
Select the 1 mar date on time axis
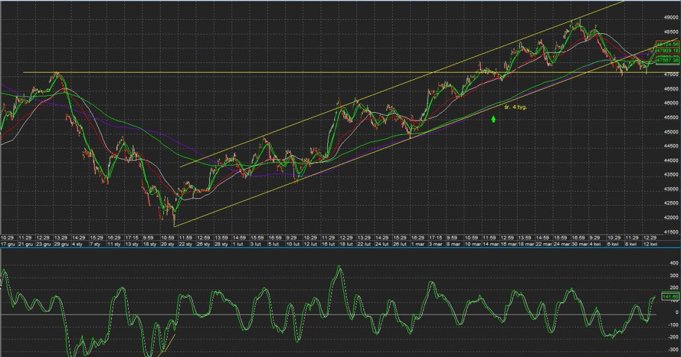(418, 244)
